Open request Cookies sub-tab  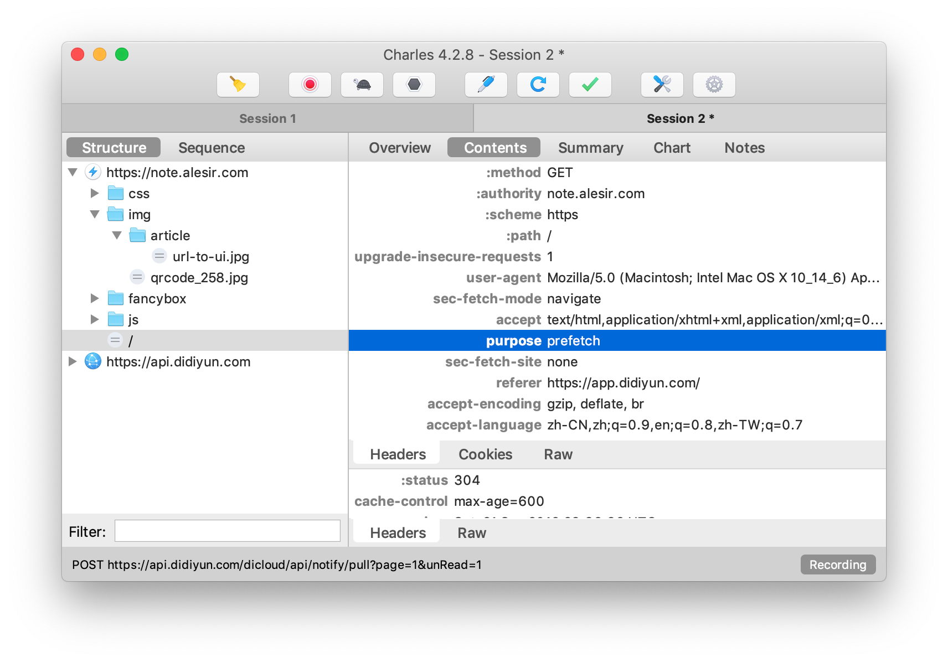click(485, 454)
